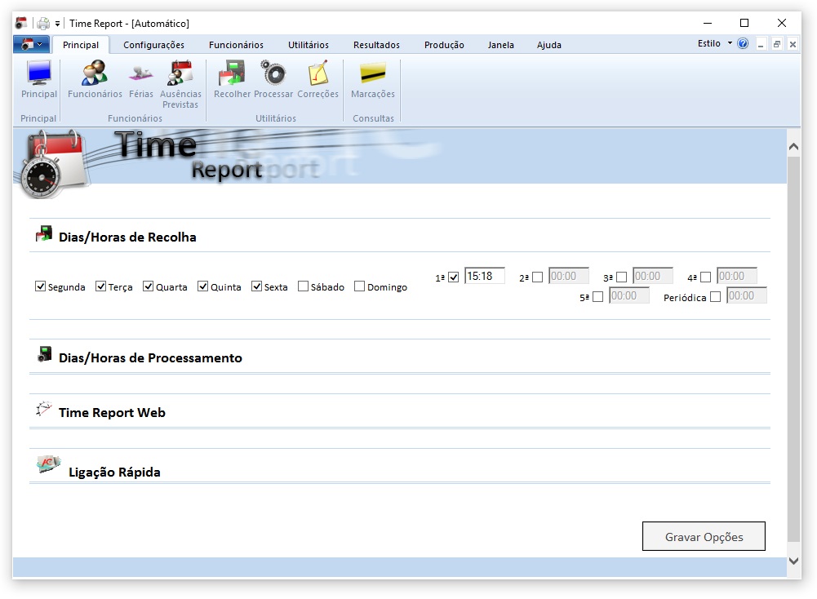817x599 pixels.
Task: Click the 3ª time field
Action: pyautogui.click(x=652, y=276)
